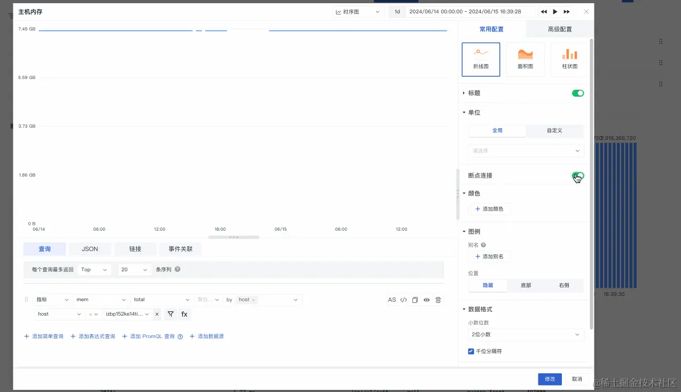681x392 pixels.
Task: Open the 请选择 unit dropdown
Action: (x=526, y=151)
